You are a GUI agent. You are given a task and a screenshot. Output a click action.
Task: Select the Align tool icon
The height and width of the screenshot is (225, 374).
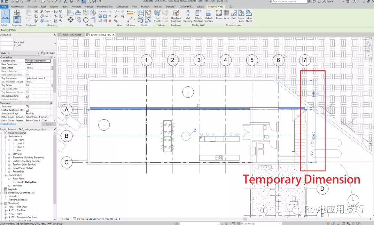coord(70,13)
